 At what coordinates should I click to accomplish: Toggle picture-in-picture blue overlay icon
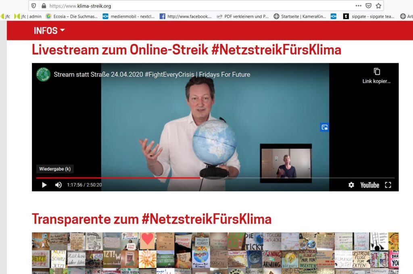pyautogui.click(x=324, y=127)
